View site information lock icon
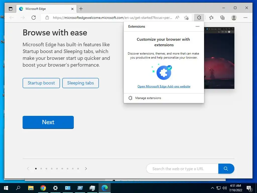The width and height of the screenshot is (257, 193). coord(47,18)
